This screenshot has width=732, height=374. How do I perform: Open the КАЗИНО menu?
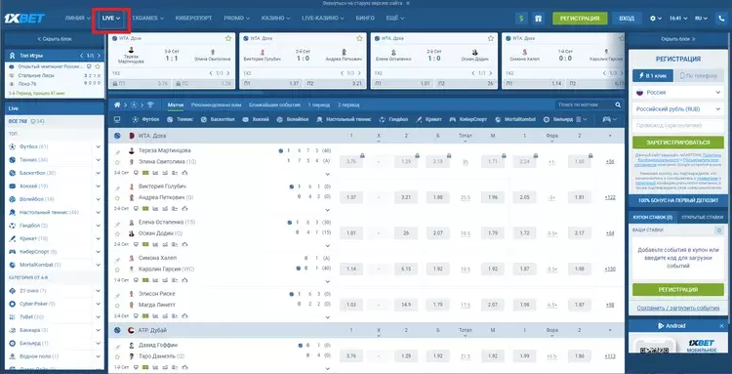[x=275, y=19]
